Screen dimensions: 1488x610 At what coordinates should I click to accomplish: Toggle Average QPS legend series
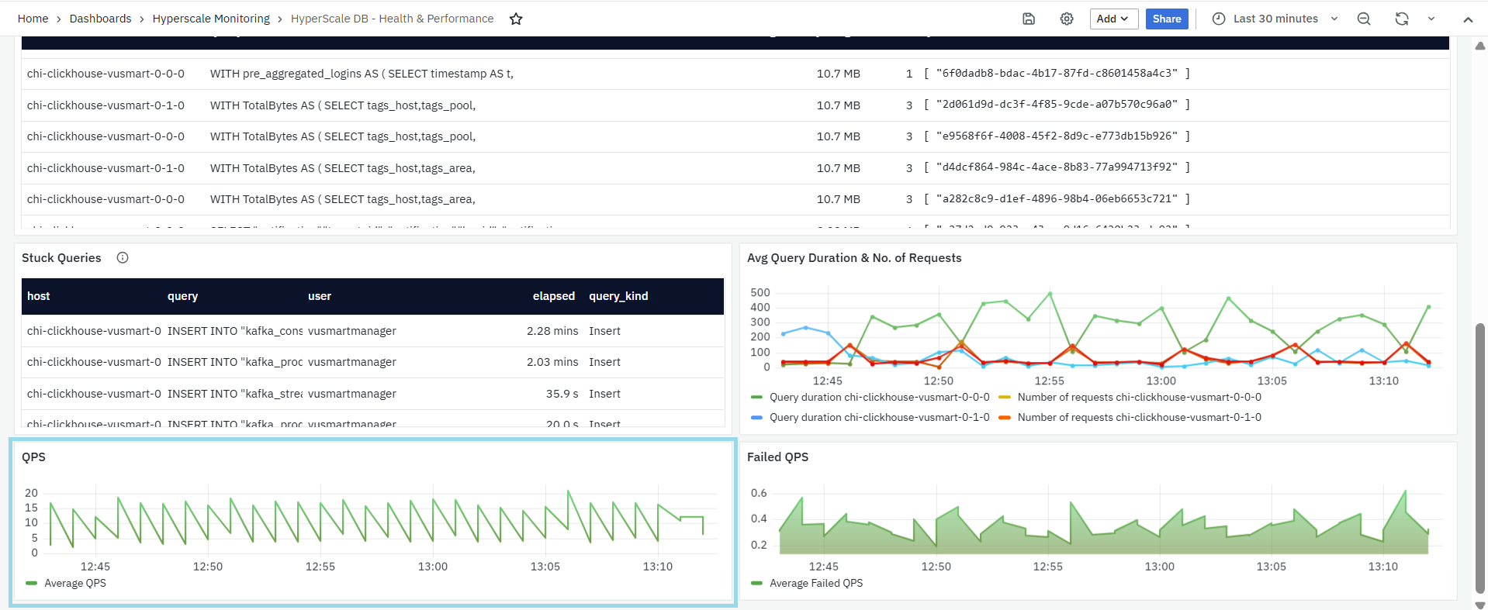[x=74, y=583]
